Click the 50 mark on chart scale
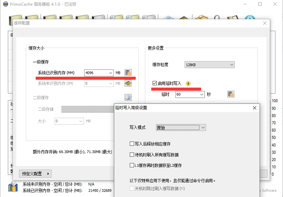This screenshot has width=283, height=197. [274, 137]
